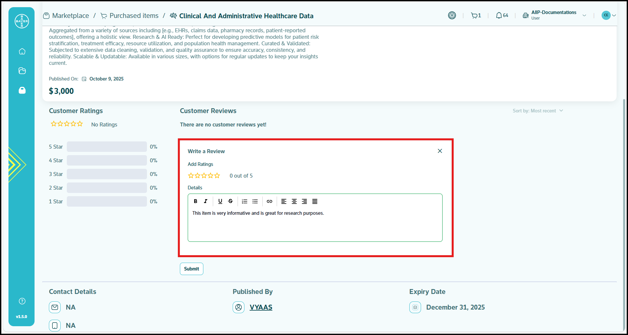
Task: Set rating to three stars
Action: tap(204, 176)
